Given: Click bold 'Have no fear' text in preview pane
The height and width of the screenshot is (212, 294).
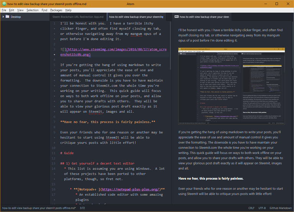Looking at the screenshot, I should point(211,178).
